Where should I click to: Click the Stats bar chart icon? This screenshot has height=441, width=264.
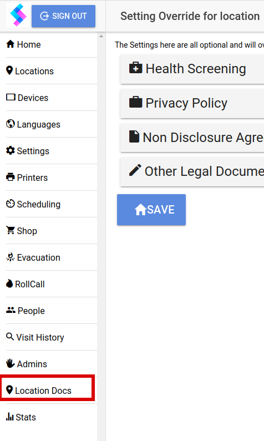[x=10, y=417]
